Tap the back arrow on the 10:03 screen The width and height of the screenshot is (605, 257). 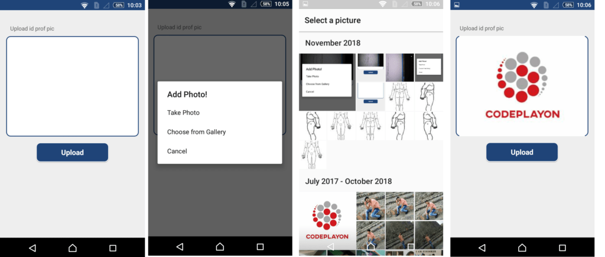tap(32, 248)
